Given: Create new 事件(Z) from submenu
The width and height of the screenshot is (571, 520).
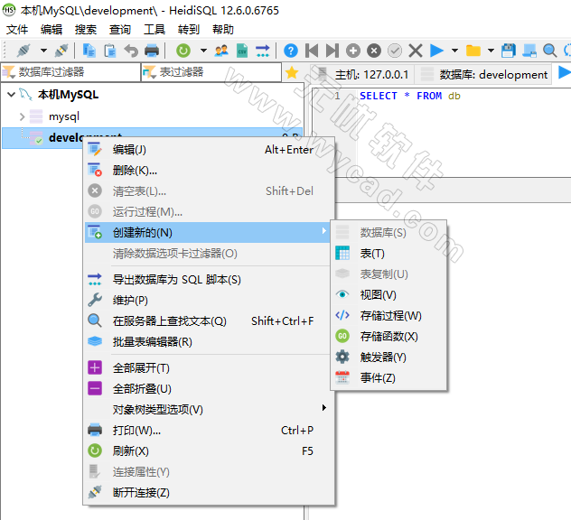Looking at the screenshot, I should tap(388, 377).
